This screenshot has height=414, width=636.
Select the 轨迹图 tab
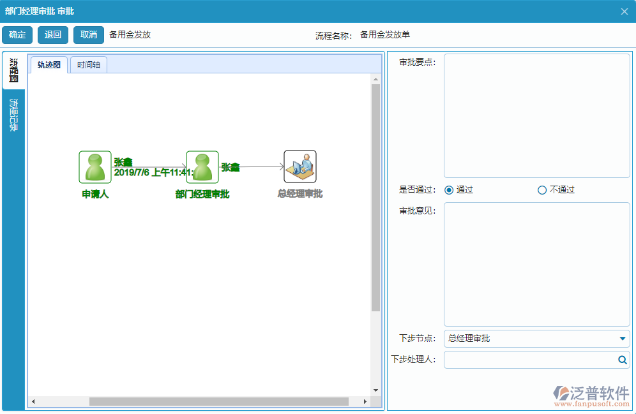tap(49, 64)
